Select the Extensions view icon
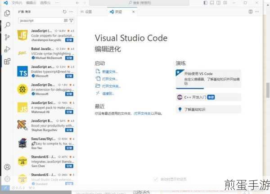270x194 pixels. tap(7, 61)
